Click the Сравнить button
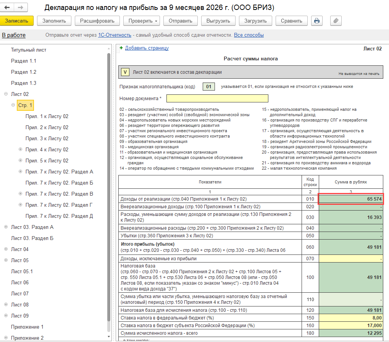Image resolution: width=389 pixels, height=342 pixels. 292,21
